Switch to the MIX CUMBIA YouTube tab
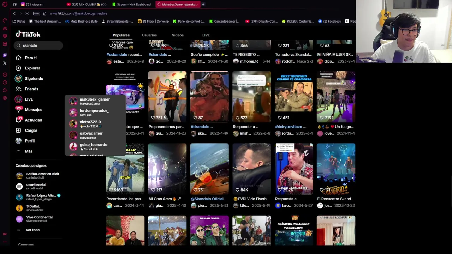Viewport: 452px width, 254px height. (x=87, y=4)
